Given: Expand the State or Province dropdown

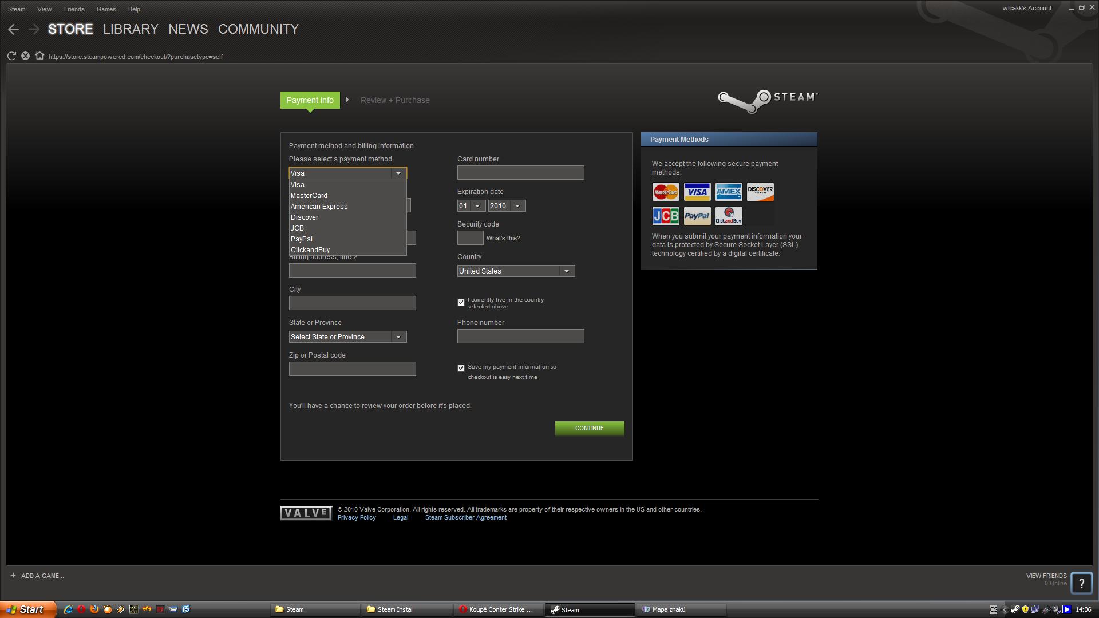Looking at the screenshot, I should [x=347, y=337].
